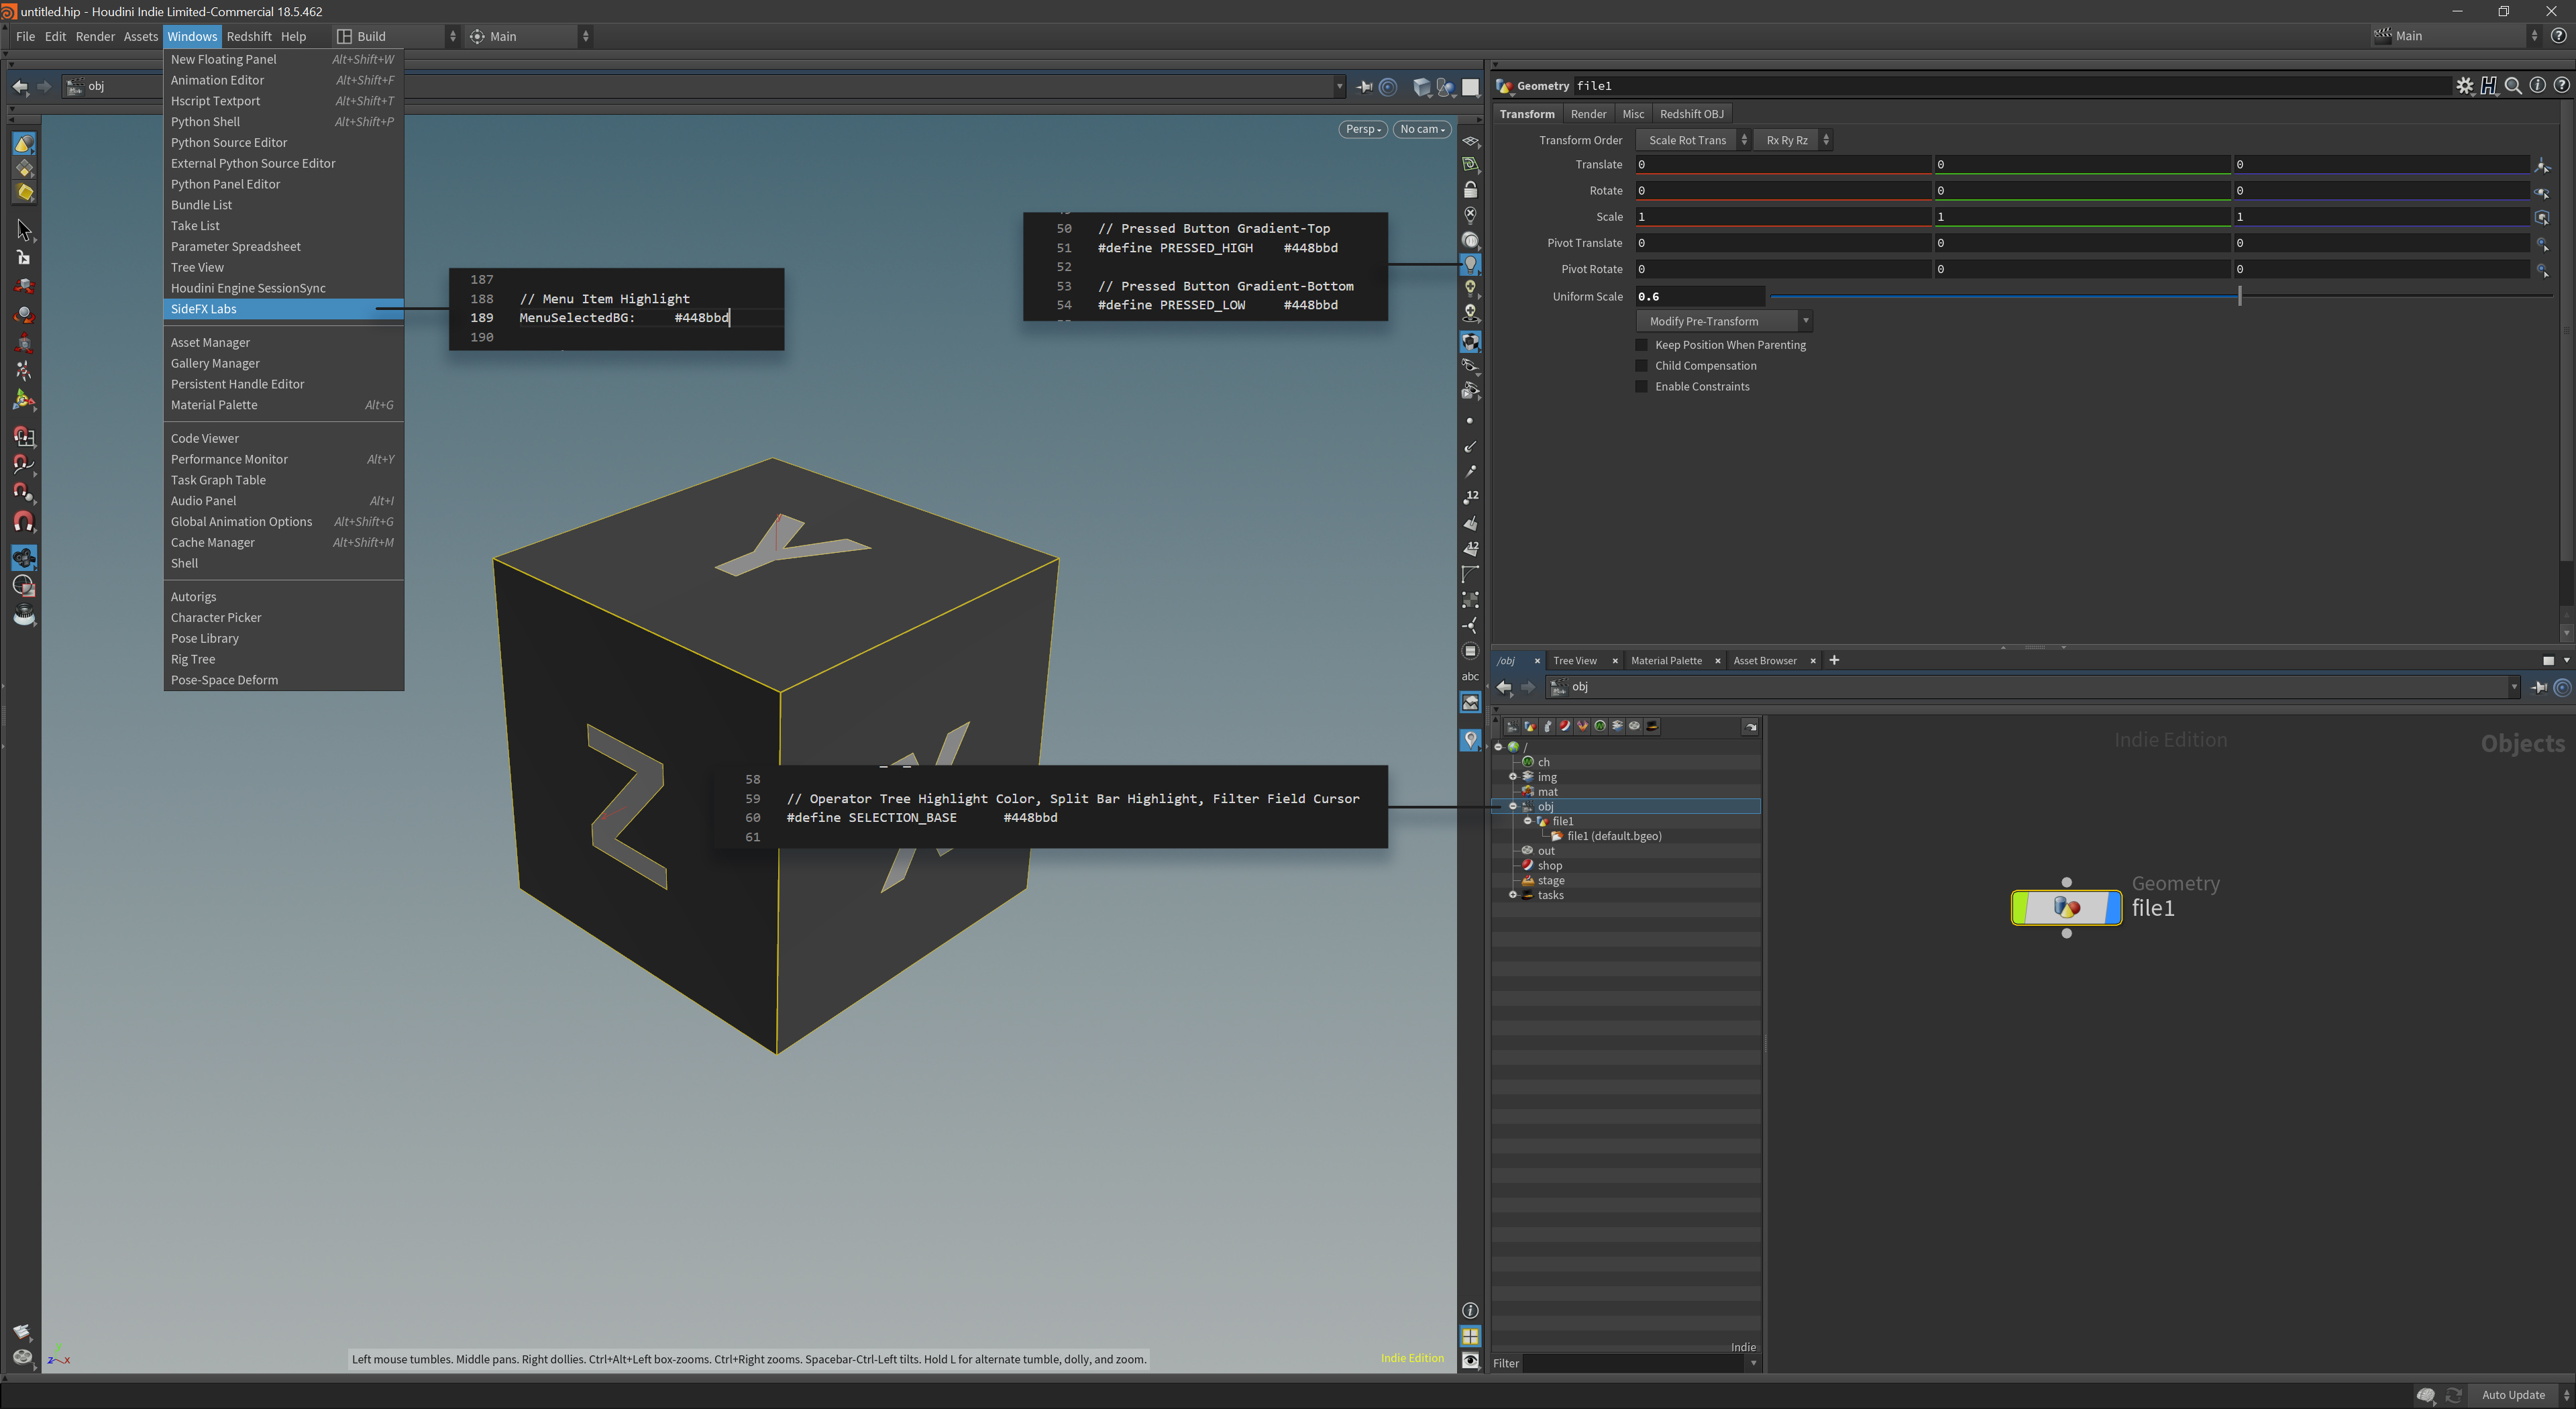2576x1409 pixels.
Task: Toggle multi-snapping large magnet icon
Action: (x=24, y=521)
